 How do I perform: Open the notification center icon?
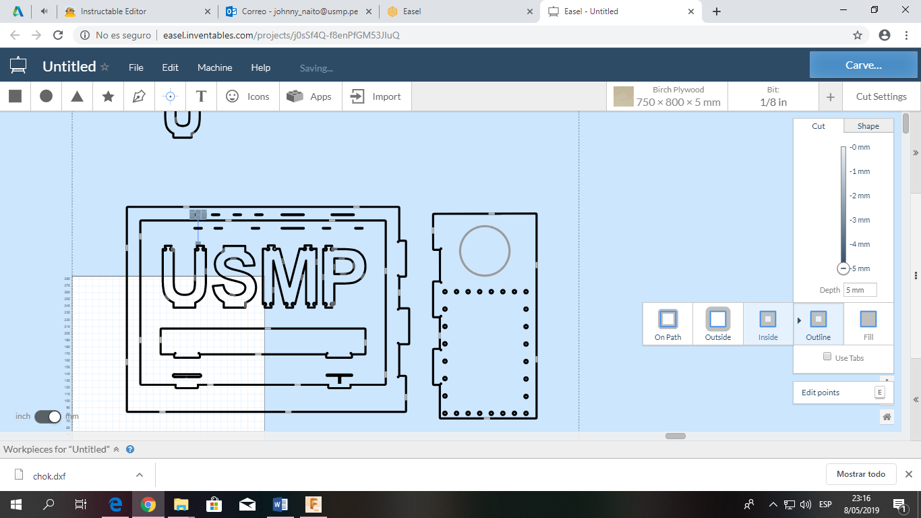[899, 504]
